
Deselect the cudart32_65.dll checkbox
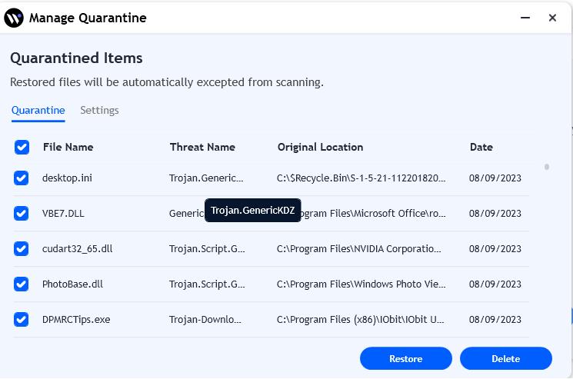22,248
